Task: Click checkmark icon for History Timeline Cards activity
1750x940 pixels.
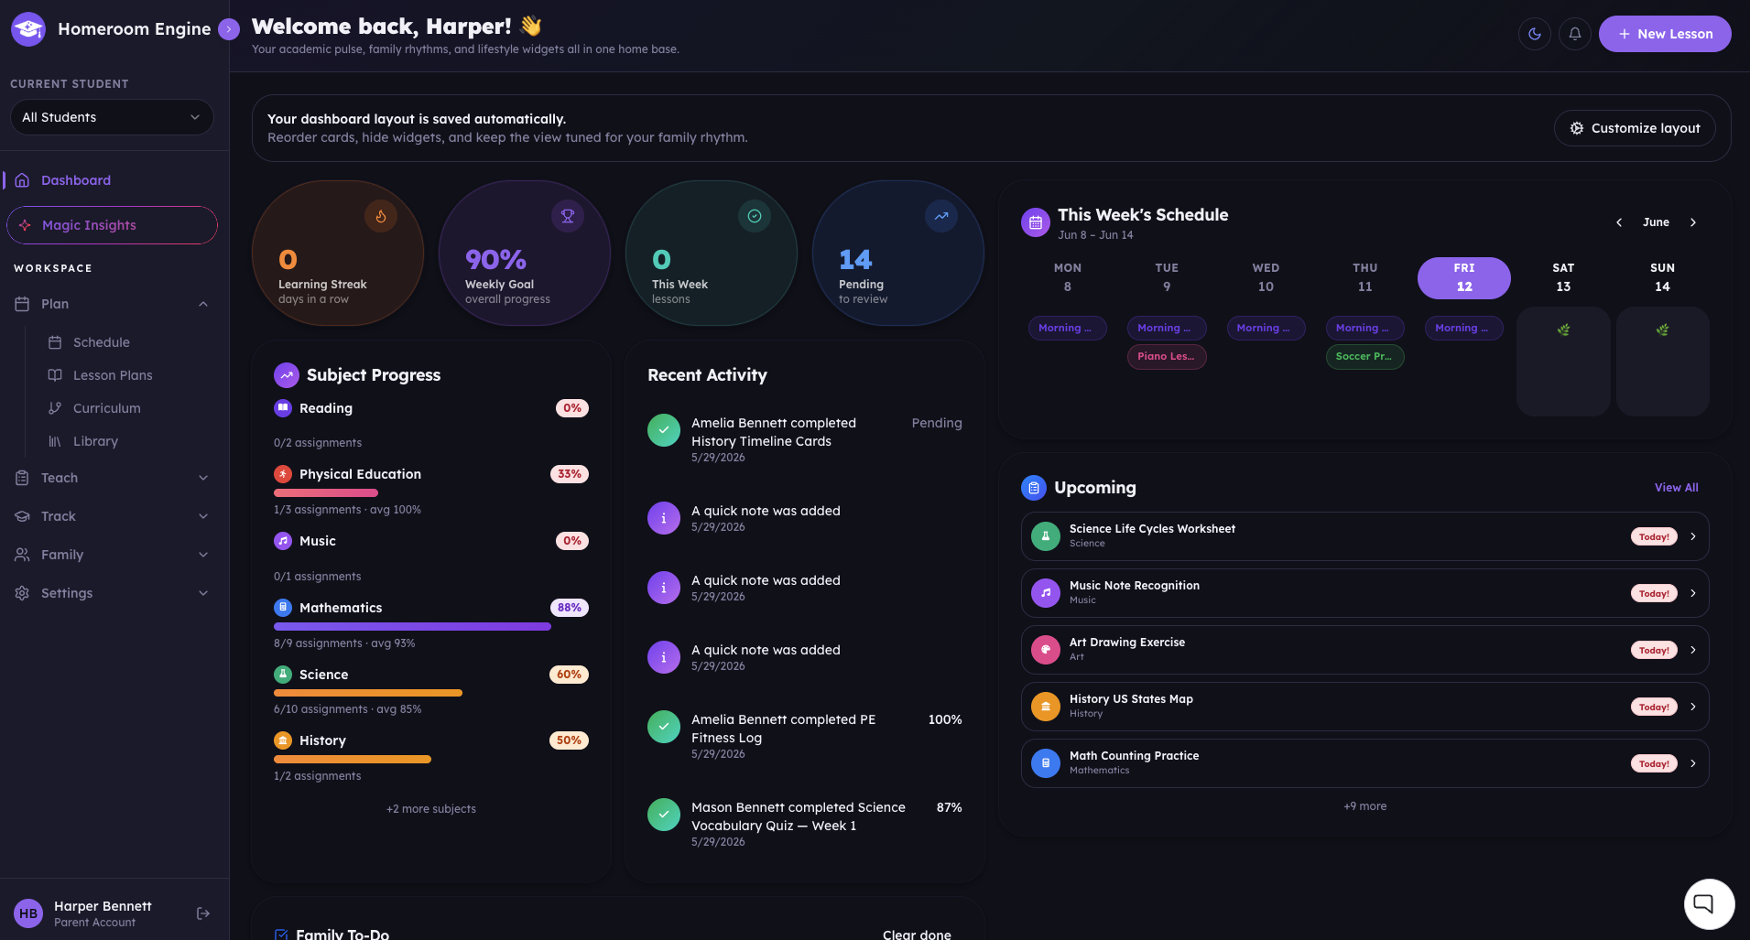Action: pyautogui.click(x=664, y=430)
